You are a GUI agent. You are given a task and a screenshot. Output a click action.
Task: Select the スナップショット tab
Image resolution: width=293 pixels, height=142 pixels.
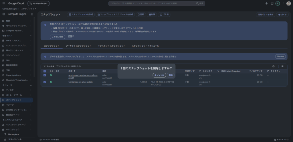[52, 46]
